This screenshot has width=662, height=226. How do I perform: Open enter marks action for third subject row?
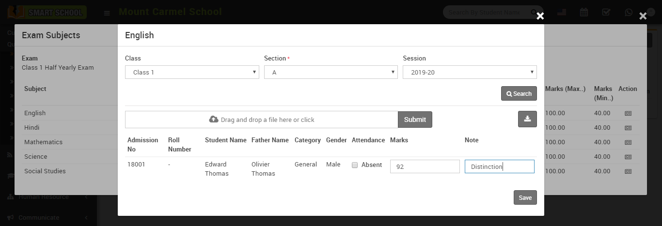628,142
